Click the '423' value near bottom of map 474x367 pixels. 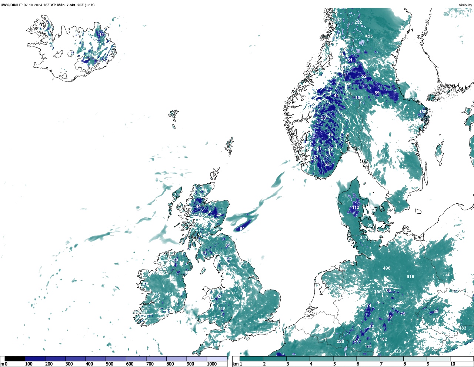397,351
